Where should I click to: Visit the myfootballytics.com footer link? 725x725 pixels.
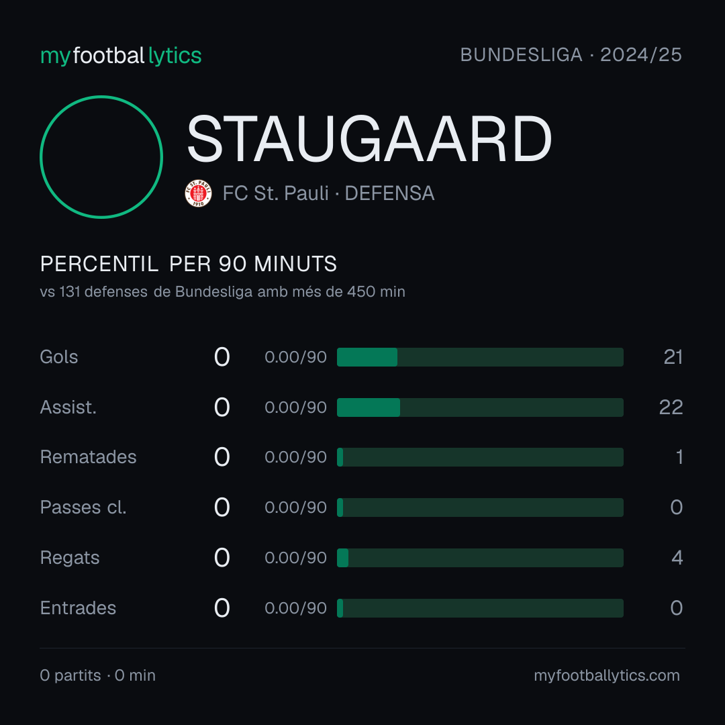[607, 675]
